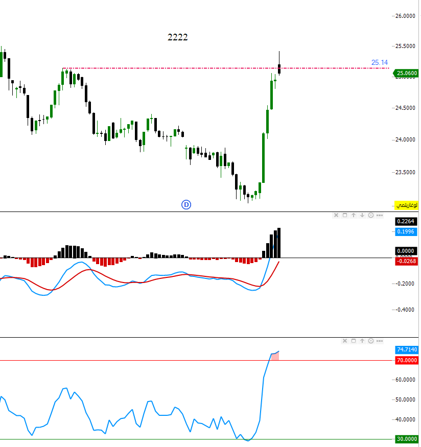Move the RSI pane up

[x=362, y=341]
